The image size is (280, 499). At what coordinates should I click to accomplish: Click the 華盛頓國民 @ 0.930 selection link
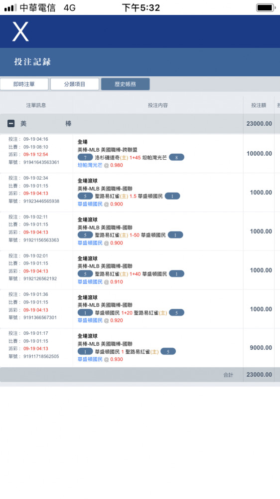pos(100,359)
